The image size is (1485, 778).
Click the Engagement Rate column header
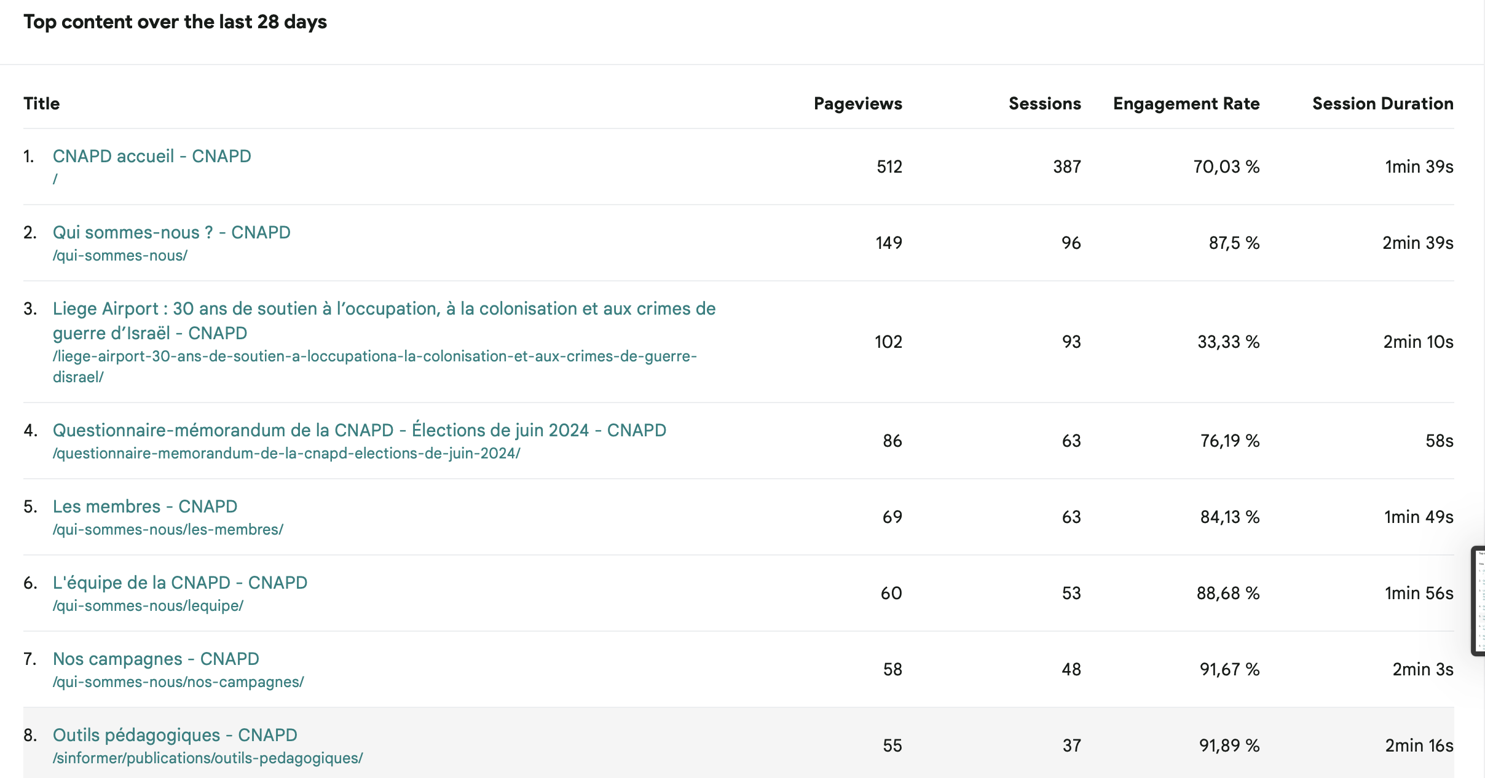[1186, 103]
